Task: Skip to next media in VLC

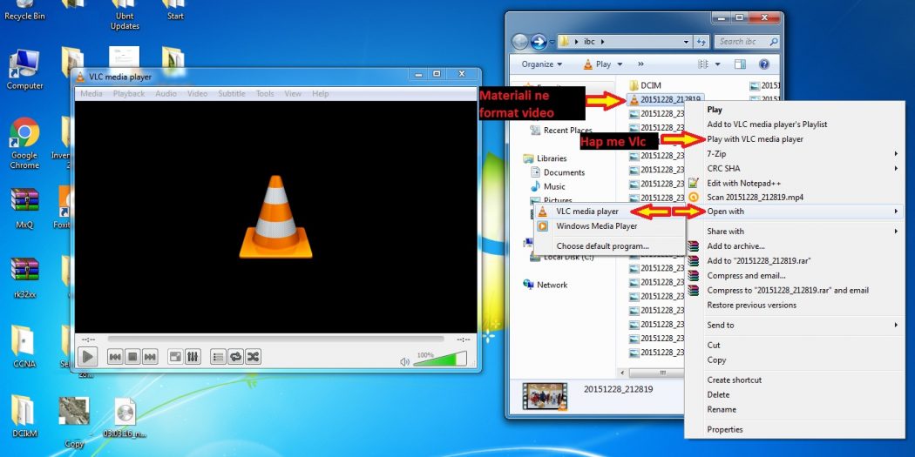Action: [150, 357]
